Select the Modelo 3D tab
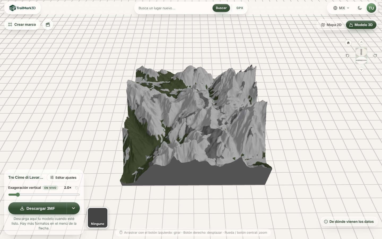Viewport: 382px width, 239px height. pyautogui.click(x=361, y=25)
